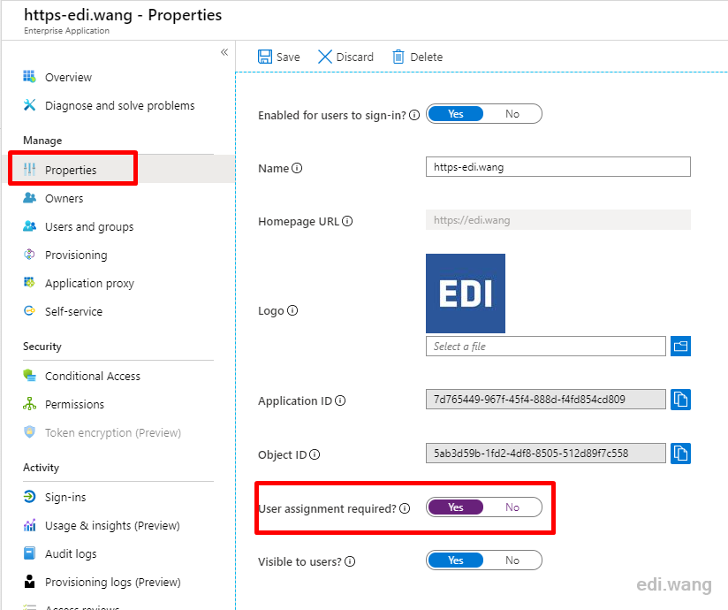This screenshot has width=728, height=610.
Task: Click the Delete trash can icon
Action: (x=398, y=57)
